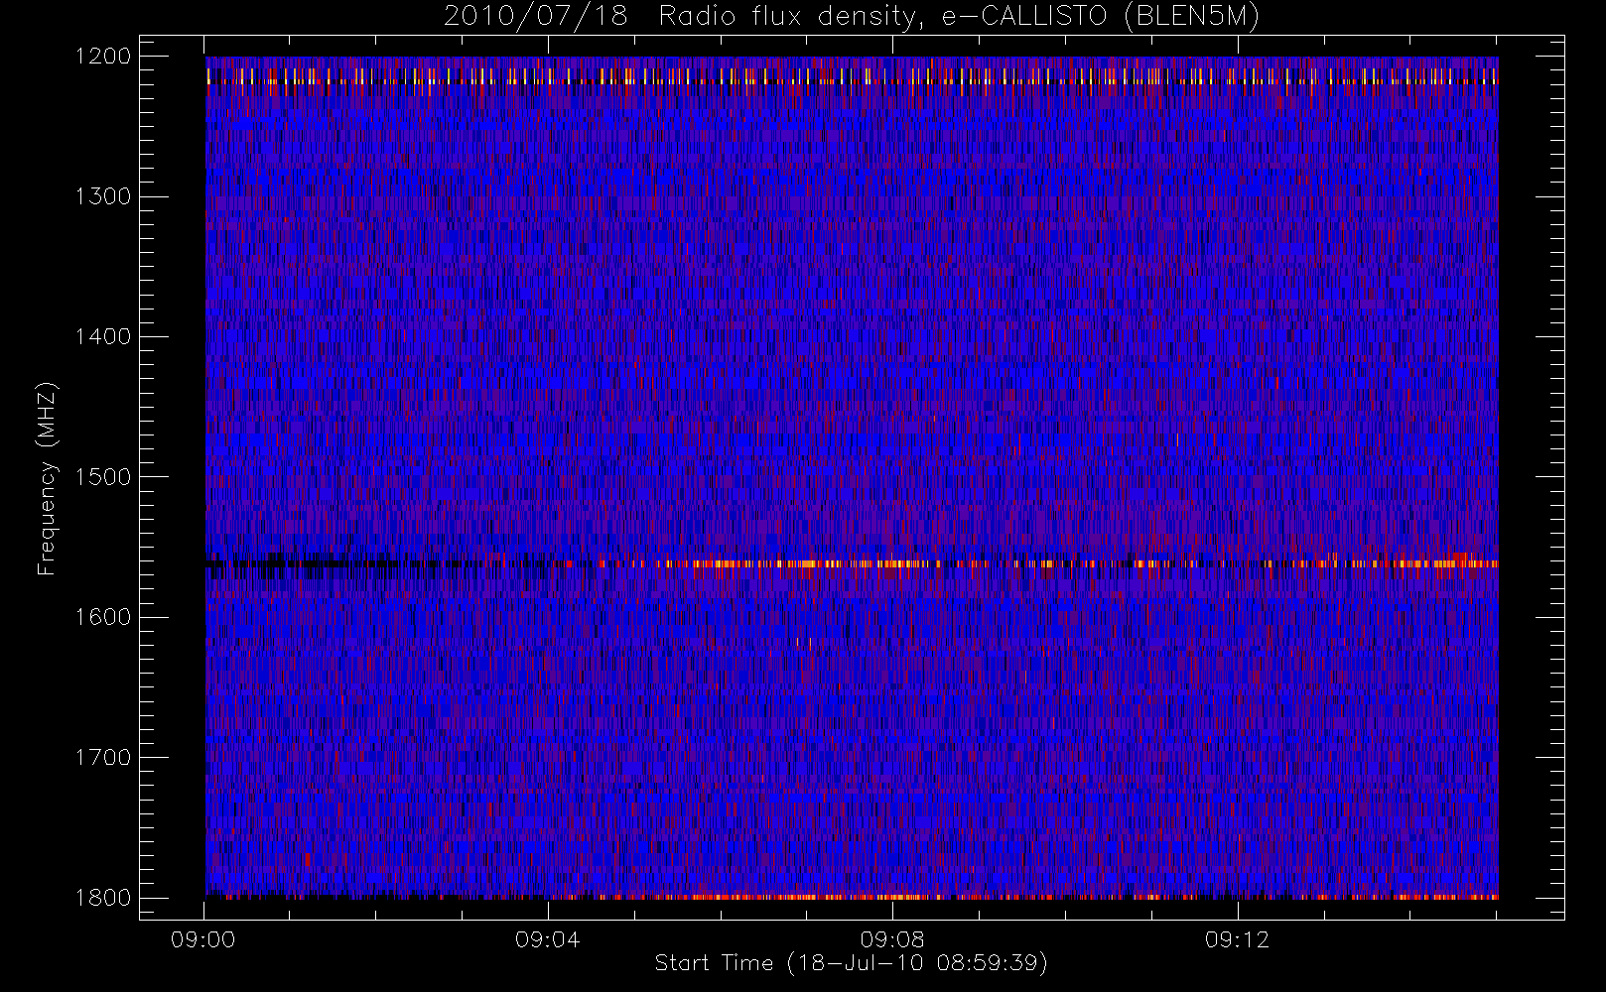Image resolution: width=1606 pixels, height=992 pixels.
Task: Click the 09:12 time tick label
Action: [x=1237, y=939]
